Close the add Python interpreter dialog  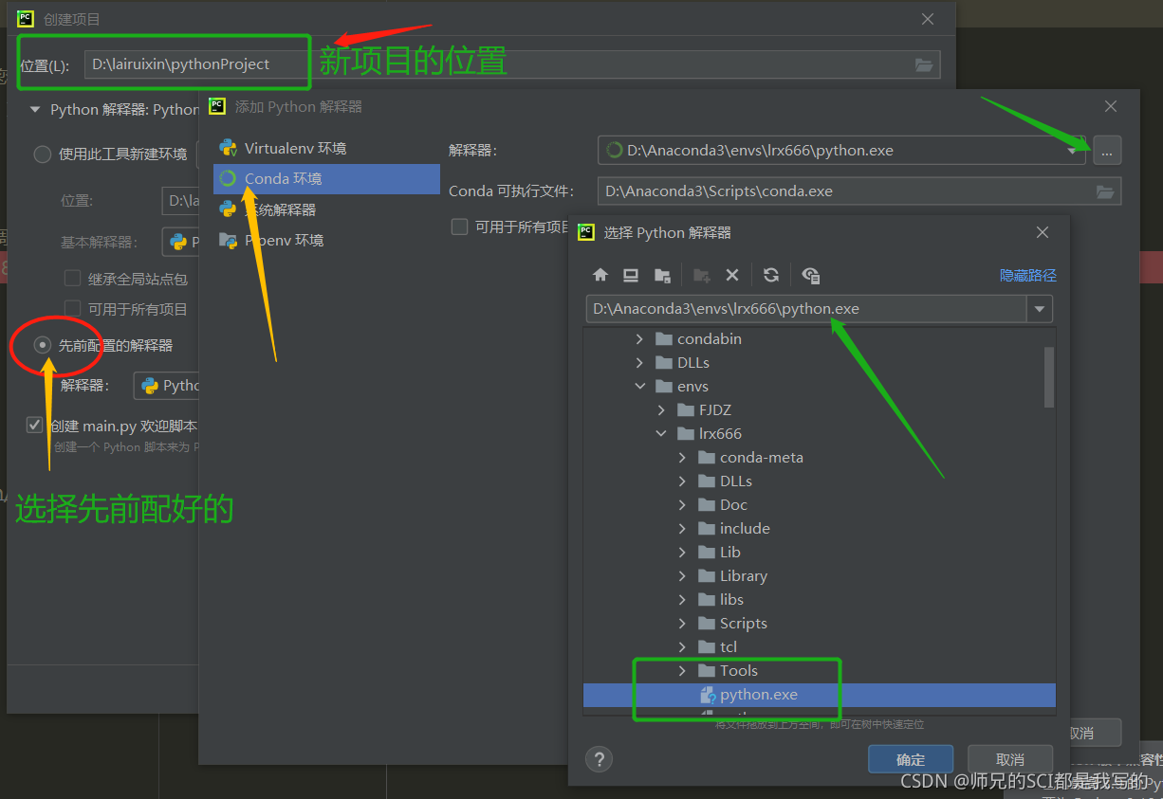(x=1111, y=106)
